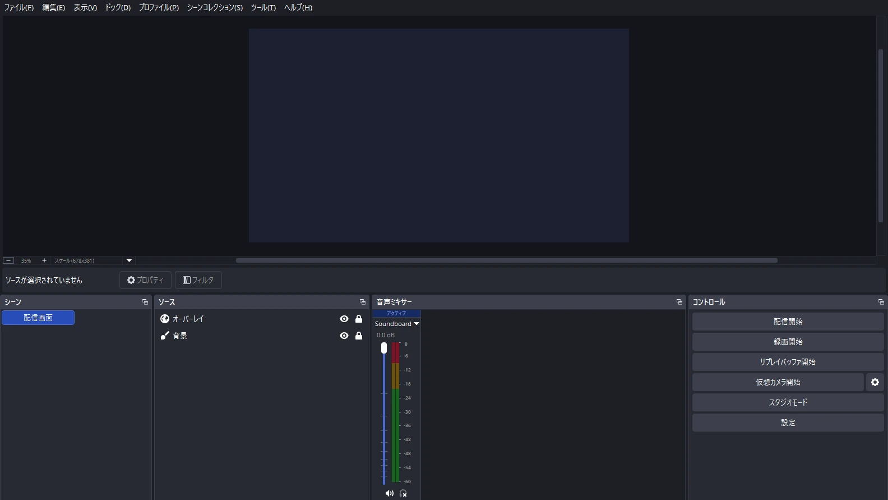Click the horizontal preview scrollbar
Image resolution: width=888 pixels, height=500 pixels.
pos(506,260)
